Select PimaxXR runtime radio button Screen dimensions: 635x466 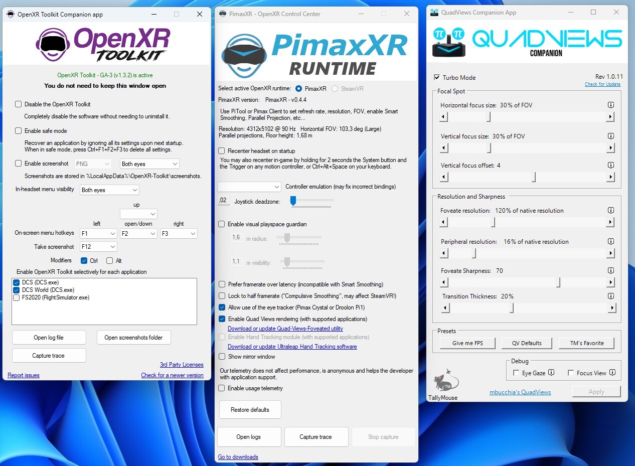point(299,89)
